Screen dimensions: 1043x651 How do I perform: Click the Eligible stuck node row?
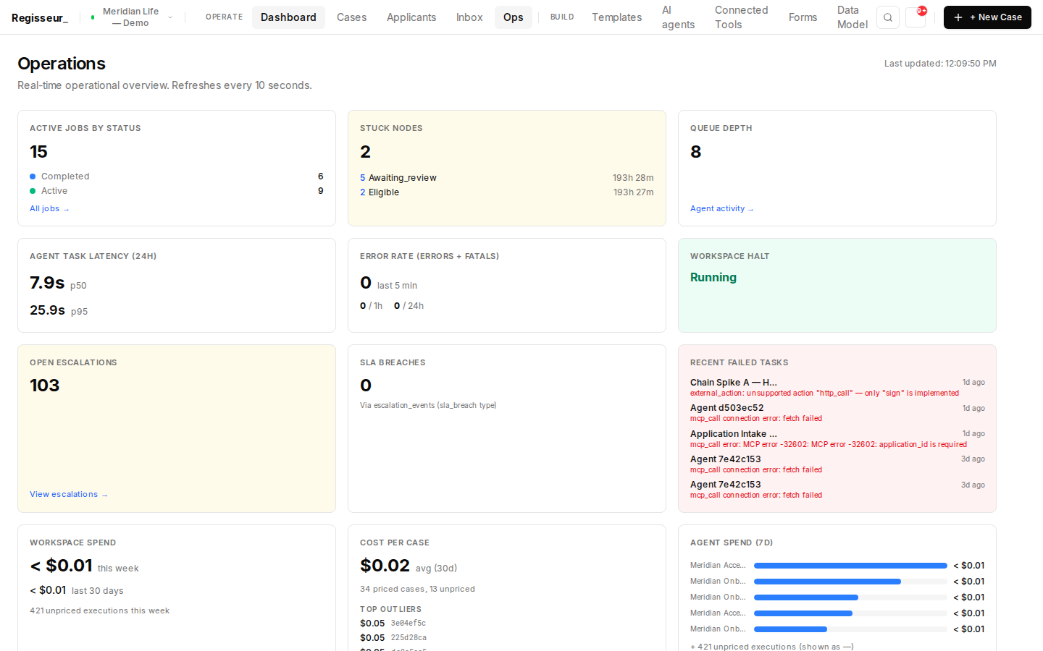click(x=507, y=192)
